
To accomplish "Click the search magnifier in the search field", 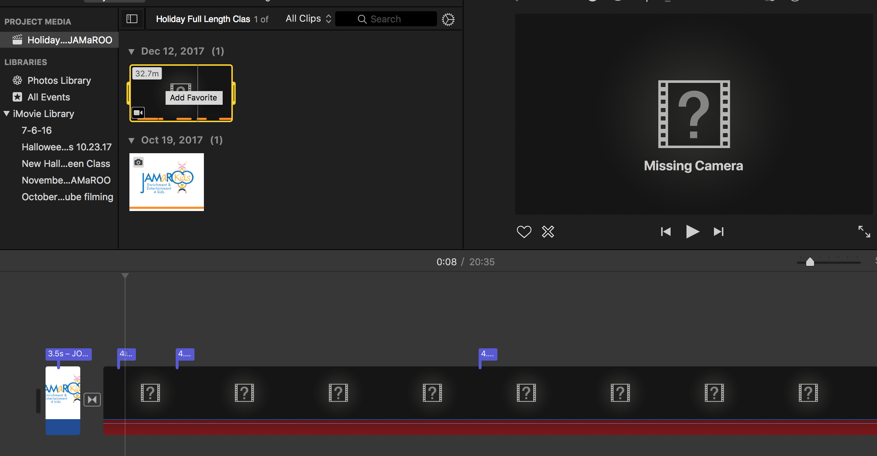I will 362,19.
